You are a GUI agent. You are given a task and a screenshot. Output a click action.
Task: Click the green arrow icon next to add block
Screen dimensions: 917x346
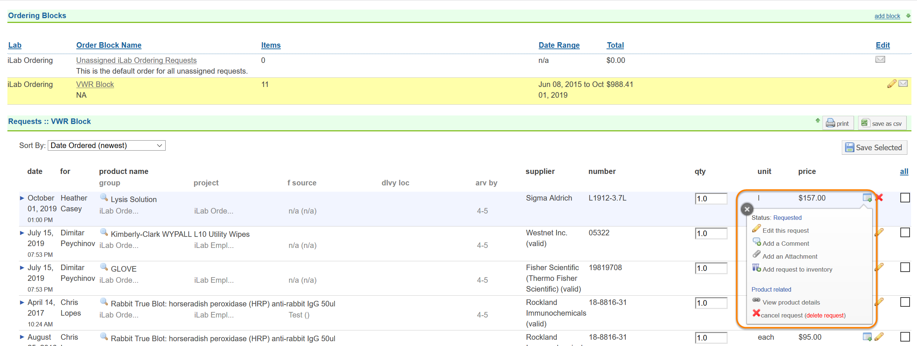(908, 16)
